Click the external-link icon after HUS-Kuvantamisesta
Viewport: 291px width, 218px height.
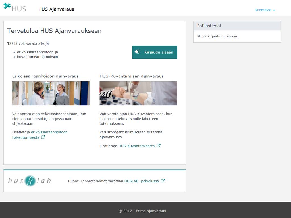159,146
